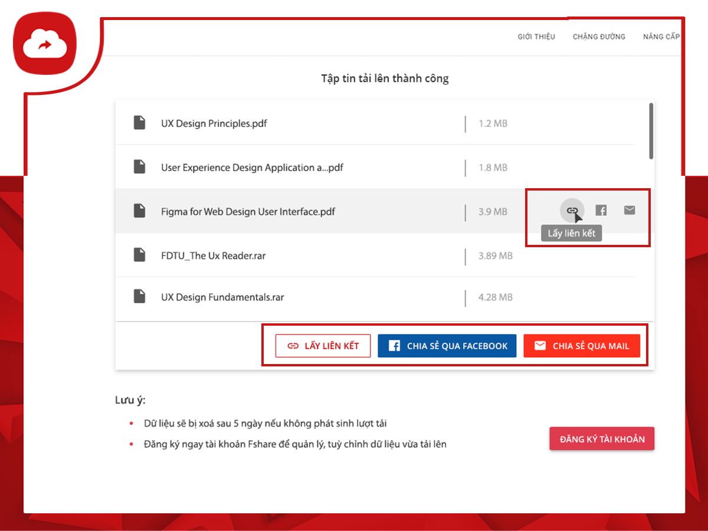708x531 pixels.
Task: Click the Fshare cloud logo
Action: 45,44
